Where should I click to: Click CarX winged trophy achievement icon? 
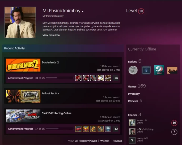86,129
